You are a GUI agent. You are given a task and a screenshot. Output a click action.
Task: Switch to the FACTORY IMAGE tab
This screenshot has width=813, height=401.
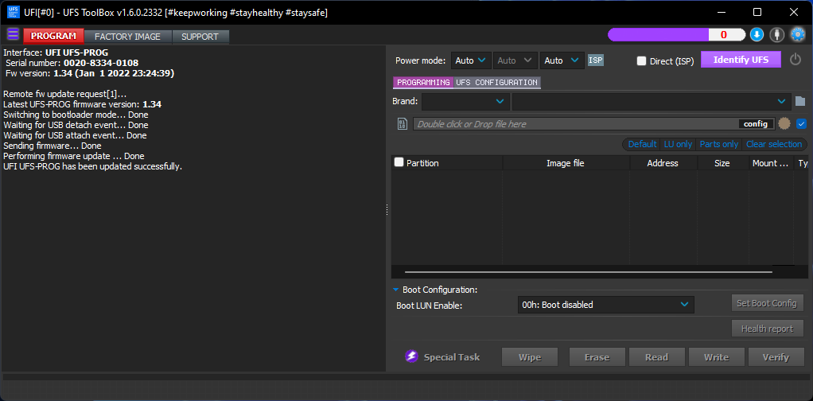[x=127, y=37]
